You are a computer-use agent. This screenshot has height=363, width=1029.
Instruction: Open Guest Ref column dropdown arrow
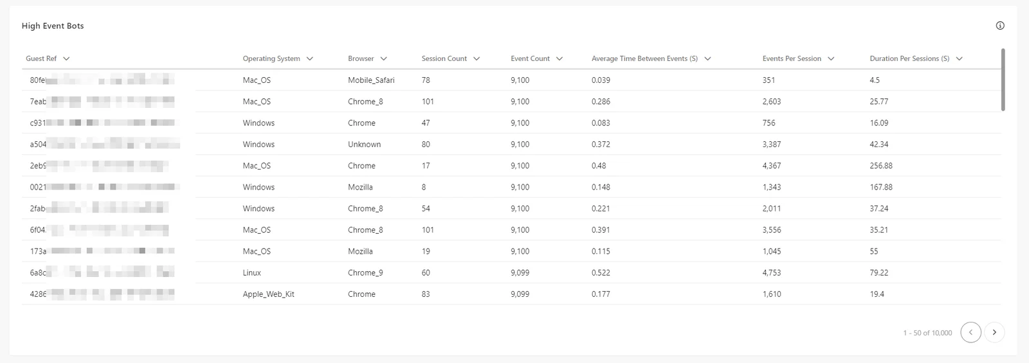[x=66, y=58]
